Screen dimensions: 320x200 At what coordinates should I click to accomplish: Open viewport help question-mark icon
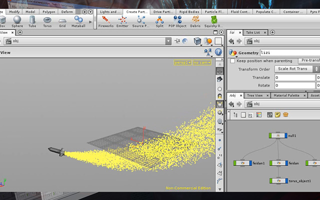coord(218,52)
